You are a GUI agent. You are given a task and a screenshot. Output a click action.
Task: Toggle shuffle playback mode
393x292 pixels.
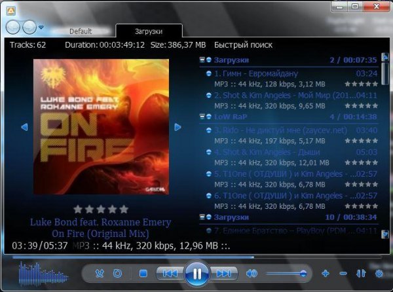point(100,273)
